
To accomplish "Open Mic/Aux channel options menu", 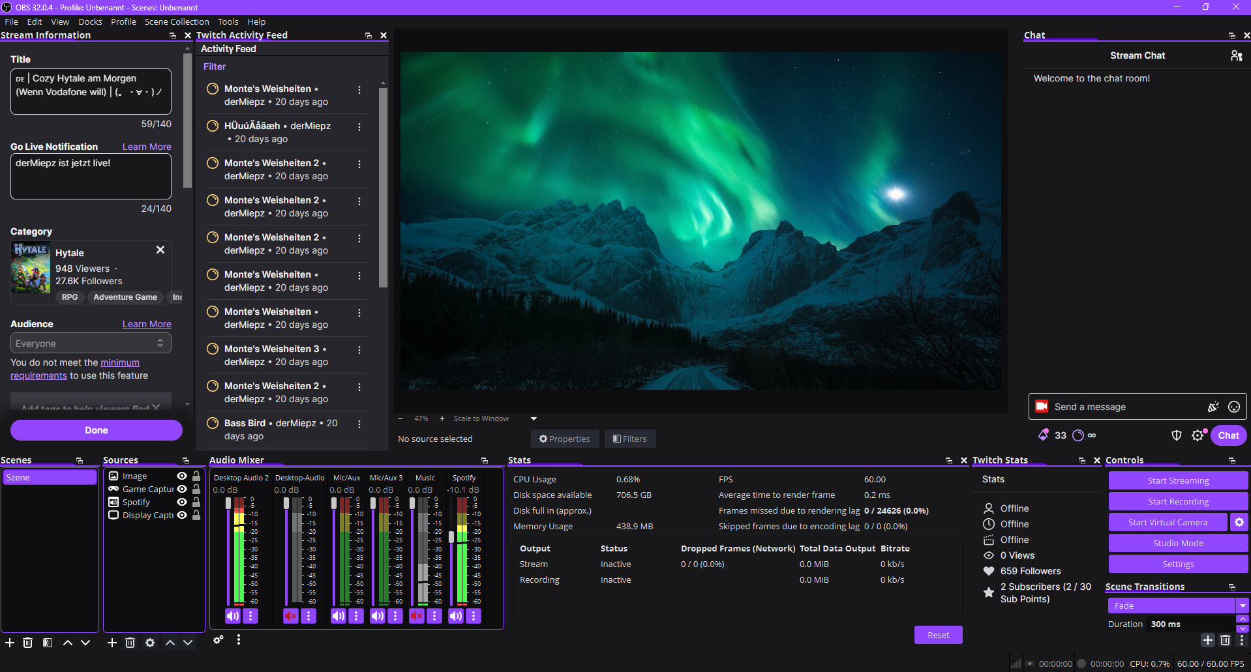I will coord(356,616).
